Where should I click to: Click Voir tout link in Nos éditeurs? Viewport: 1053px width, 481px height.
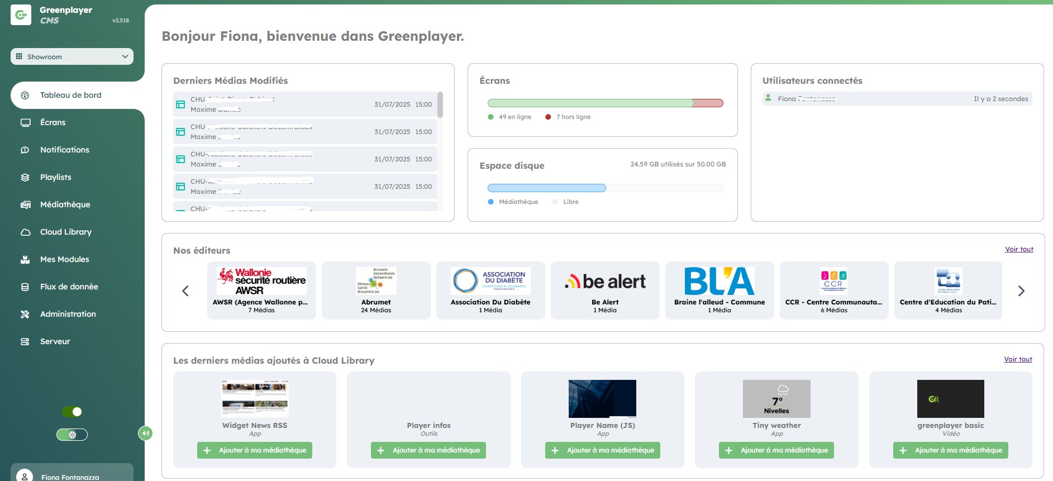(x=1019, y=249)
